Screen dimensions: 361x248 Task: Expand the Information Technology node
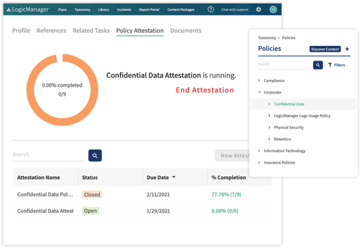click(x=259, y=151)
